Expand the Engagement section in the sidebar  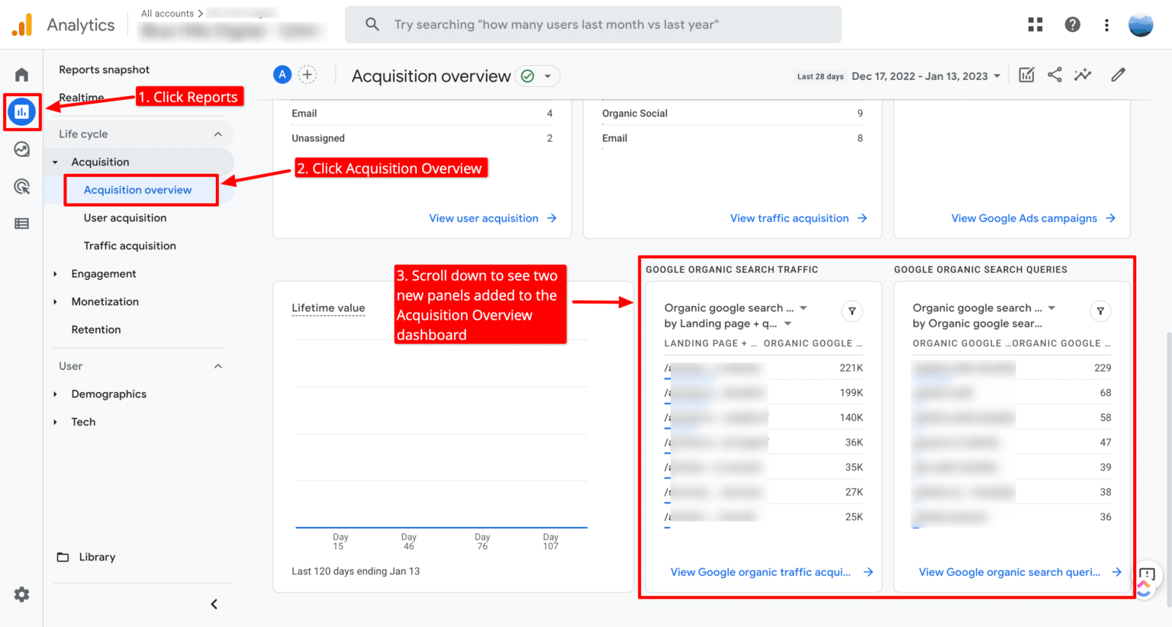point(104,273)
